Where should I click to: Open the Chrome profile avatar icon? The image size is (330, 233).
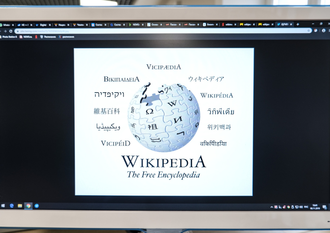pos(323,31)
